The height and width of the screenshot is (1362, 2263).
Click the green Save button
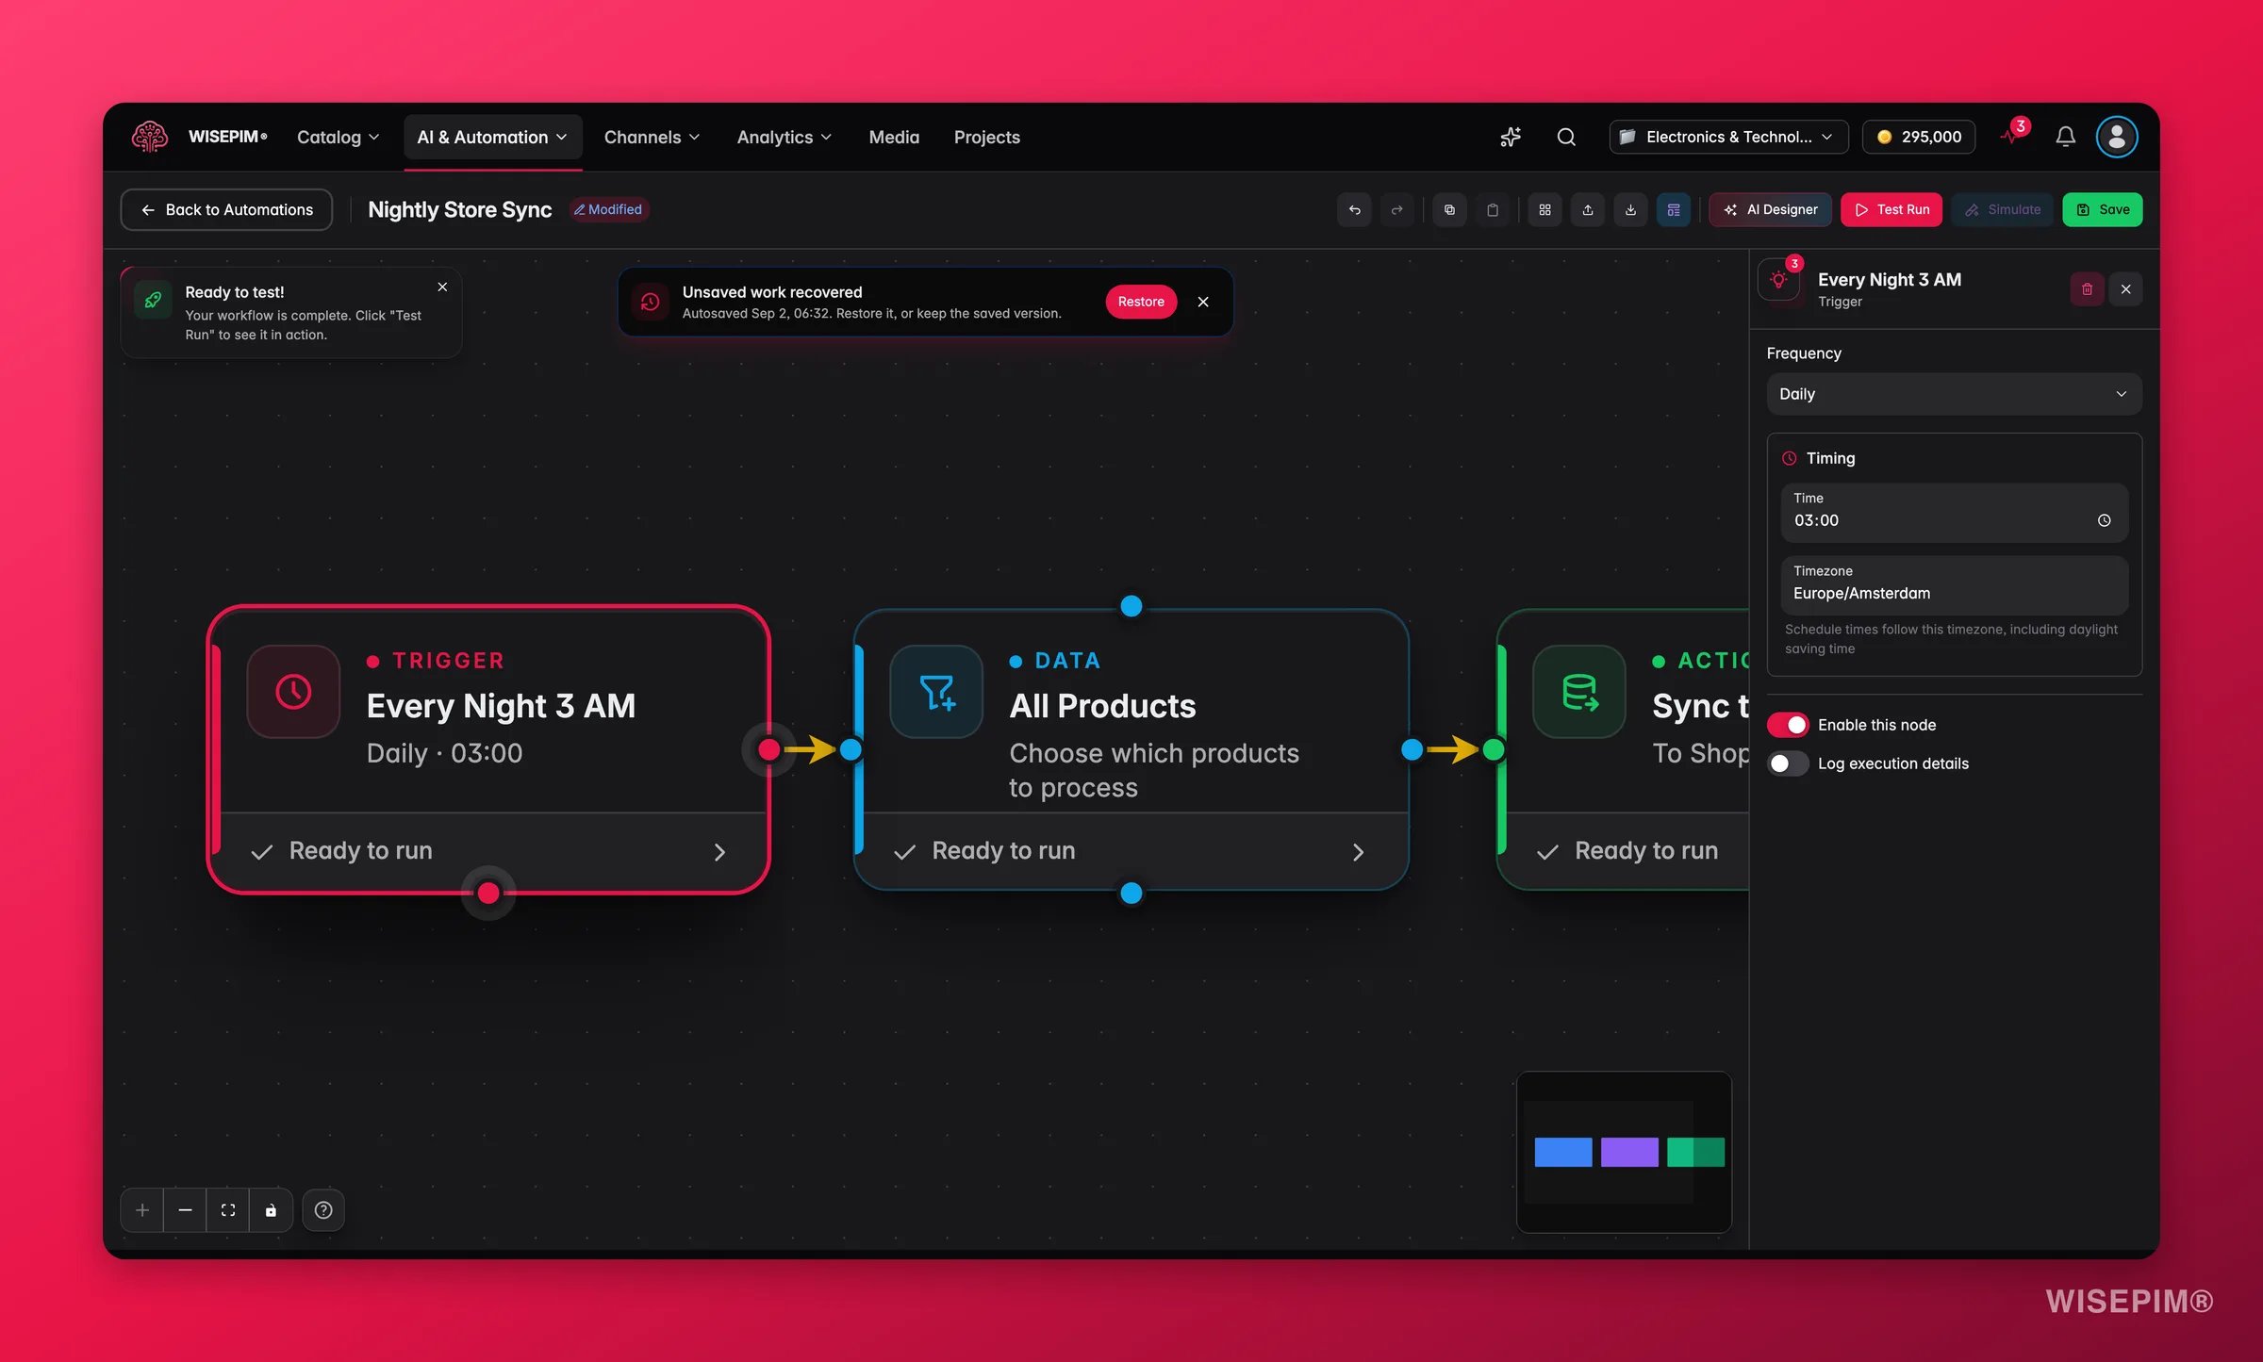[x=2102, y=209]
